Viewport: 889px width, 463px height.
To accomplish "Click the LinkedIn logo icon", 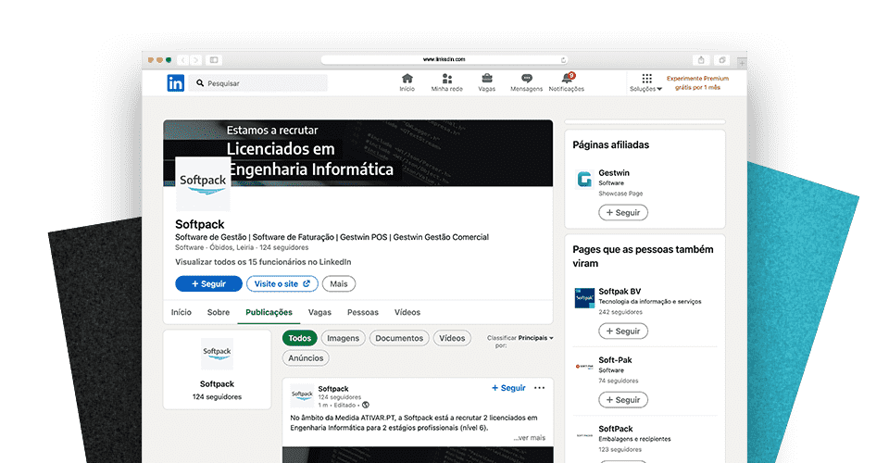I will click(x=176, y=83).
